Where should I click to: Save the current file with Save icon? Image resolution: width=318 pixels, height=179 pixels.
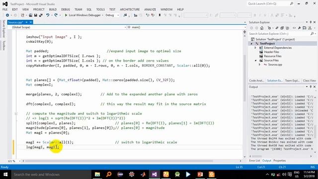click(35, 15)
